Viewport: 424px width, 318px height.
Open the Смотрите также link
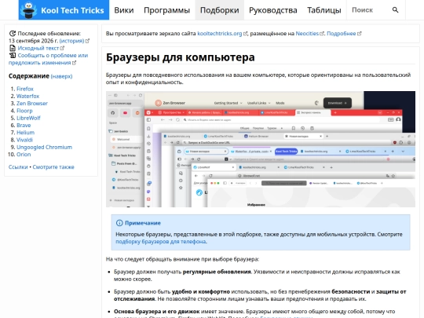pos(53,167)
